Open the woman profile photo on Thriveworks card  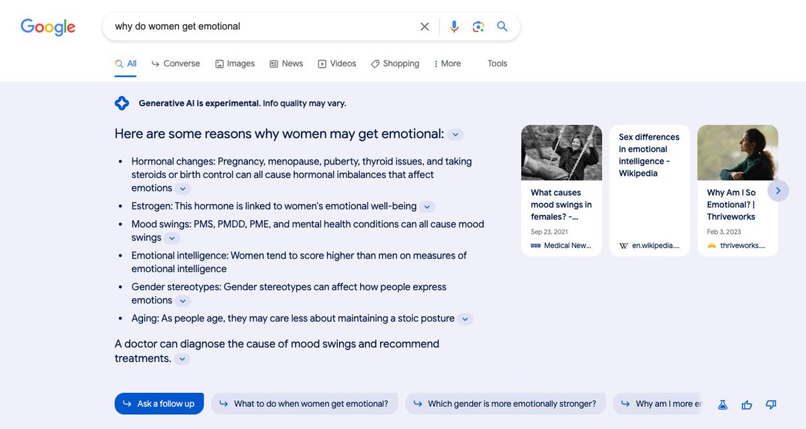tap(737, 152)
